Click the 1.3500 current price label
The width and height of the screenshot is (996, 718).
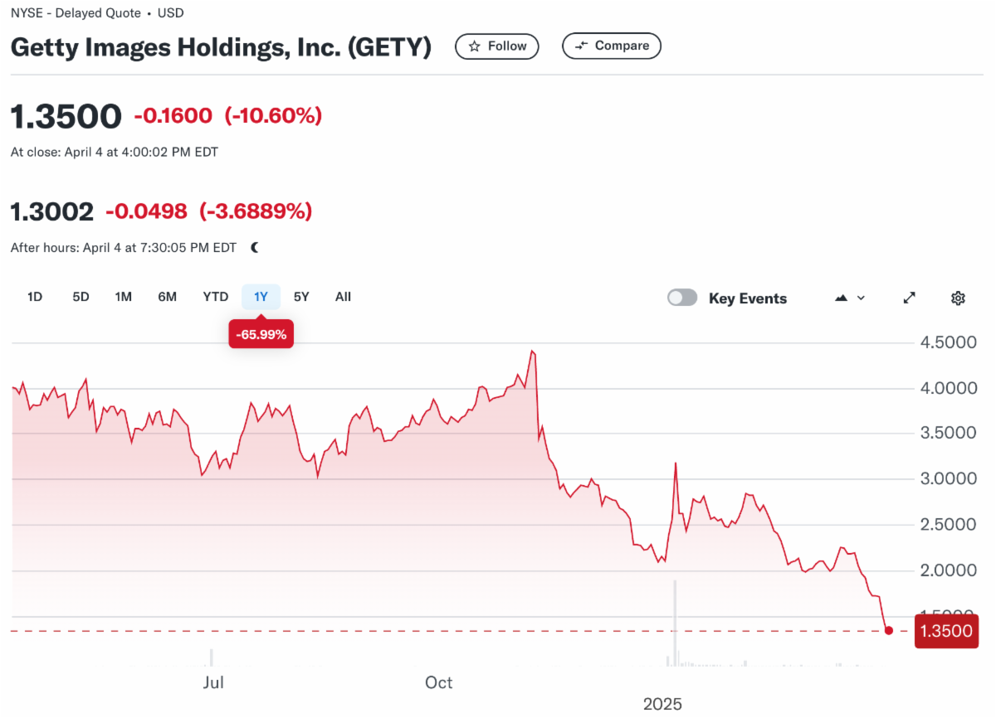point(946,631)
